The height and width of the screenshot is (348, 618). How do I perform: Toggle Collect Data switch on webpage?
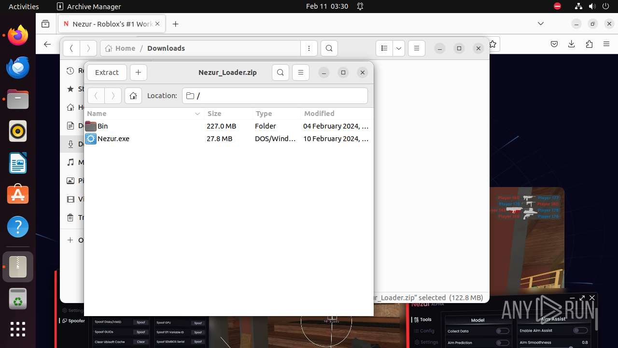[503, 331]
